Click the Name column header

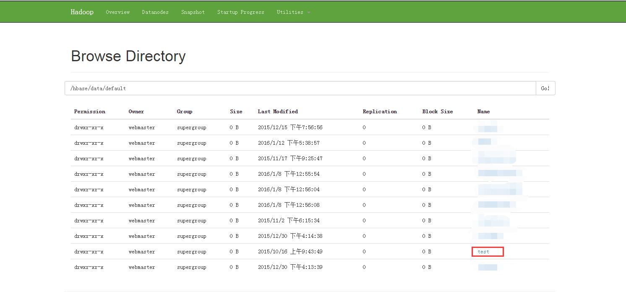coord(483,112)
